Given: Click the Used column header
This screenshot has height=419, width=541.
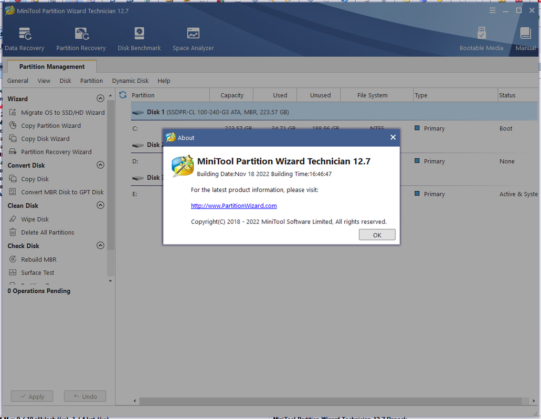Looking at the screenshot, I should 275,95.
